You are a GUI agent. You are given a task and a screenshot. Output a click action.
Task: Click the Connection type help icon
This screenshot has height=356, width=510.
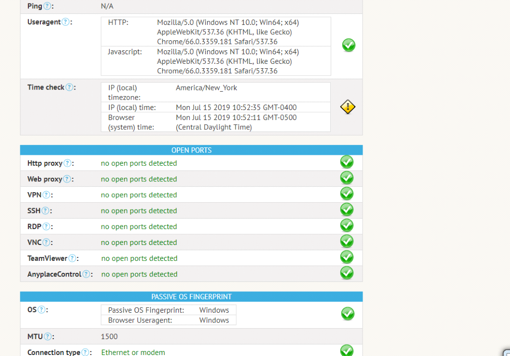click(86, 353)
